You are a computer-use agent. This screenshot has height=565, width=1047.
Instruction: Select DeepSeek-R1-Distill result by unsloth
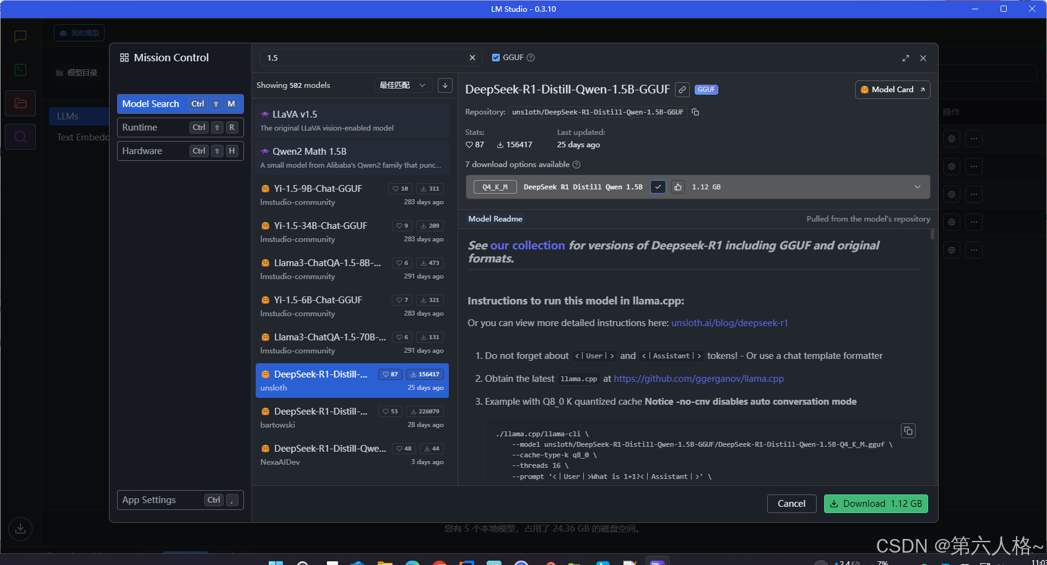(x=352, y=381)
